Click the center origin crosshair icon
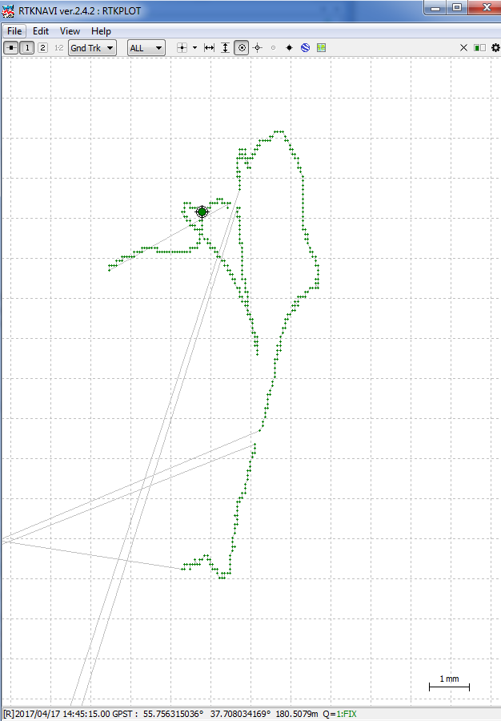This screenshot has width=501, height=721. [x=182, y=48]
